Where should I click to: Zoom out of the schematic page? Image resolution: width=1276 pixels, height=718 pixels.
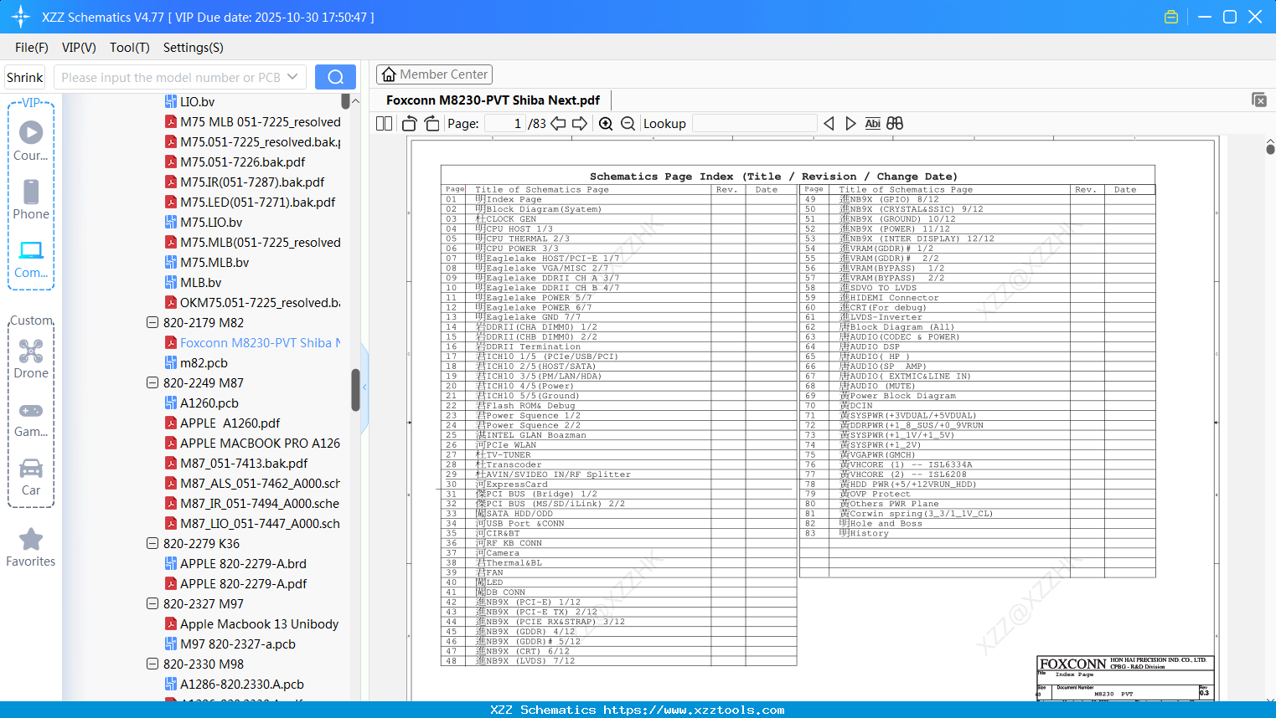[627, 122]
